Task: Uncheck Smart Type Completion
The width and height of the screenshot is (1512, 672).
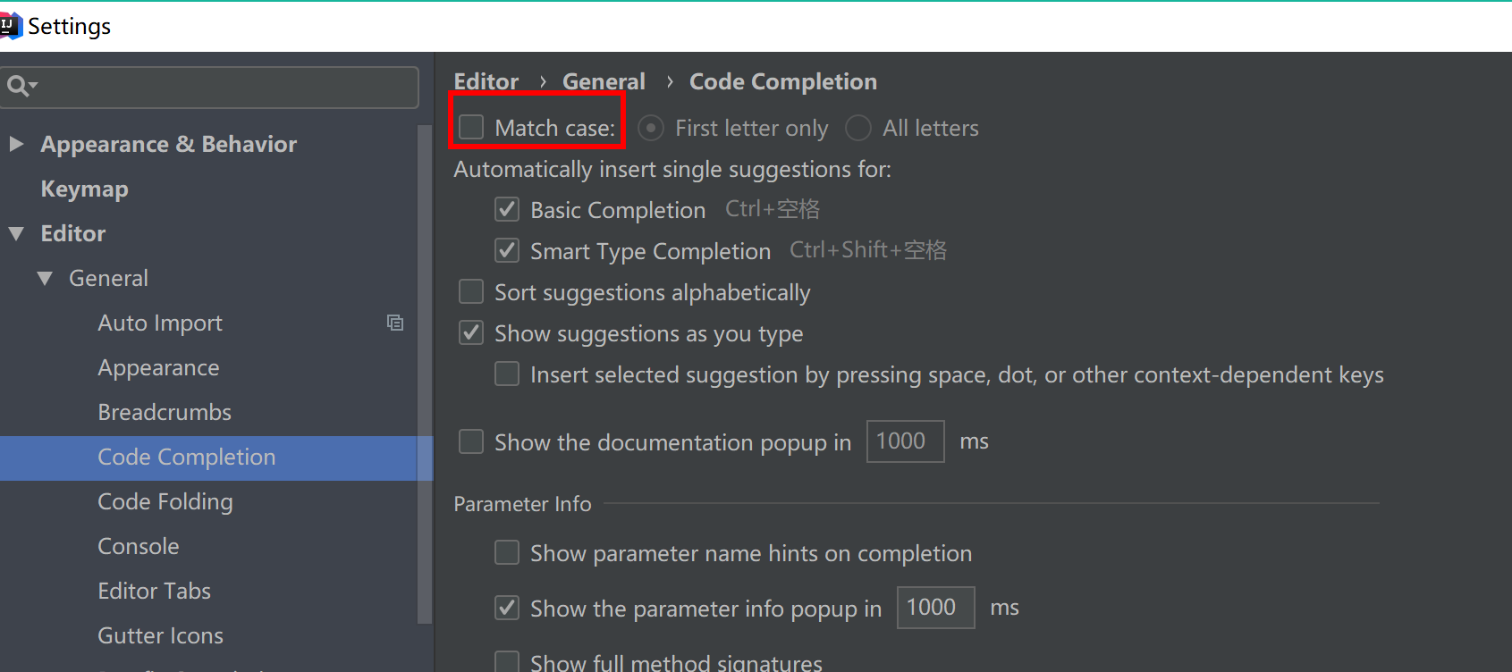Action: (507, 250)
